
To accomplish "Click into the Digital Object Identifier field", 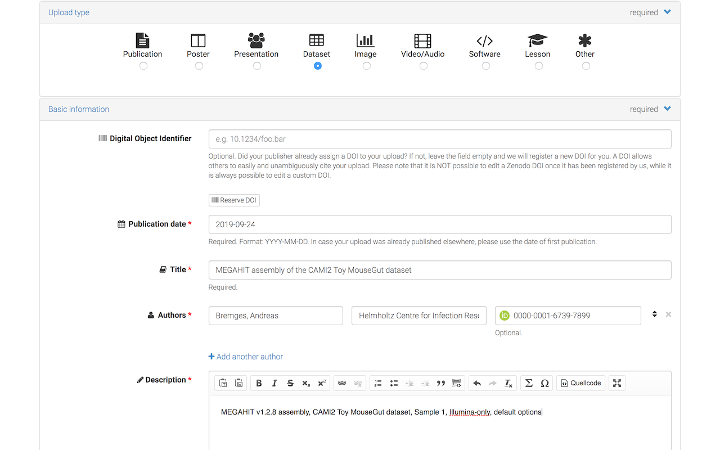I will pyautogui.click(x=440, y=139).
